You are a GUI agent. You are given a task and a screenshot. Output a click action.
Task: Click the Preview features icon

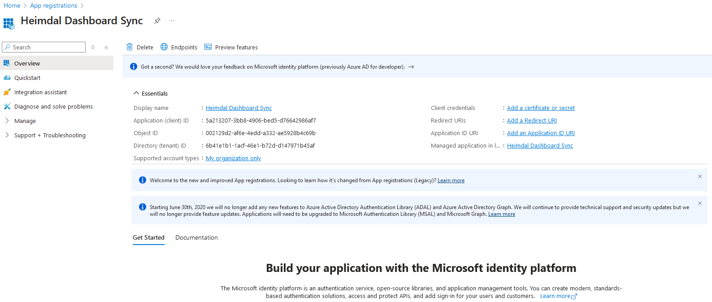click(x=208, y=47)
